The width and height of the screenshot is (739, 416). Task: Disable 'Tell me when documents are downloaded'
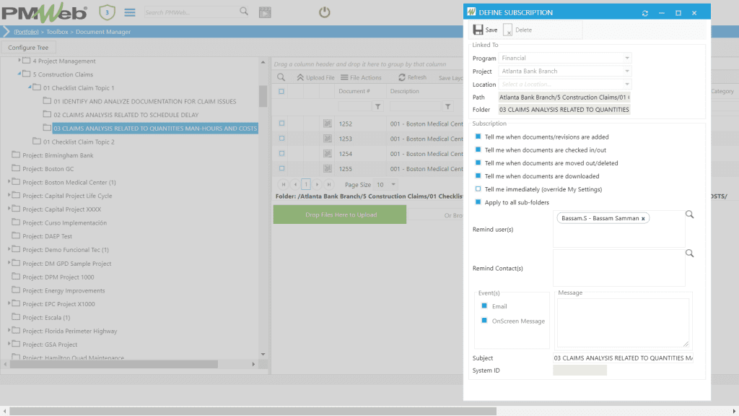tap(476, 176)
